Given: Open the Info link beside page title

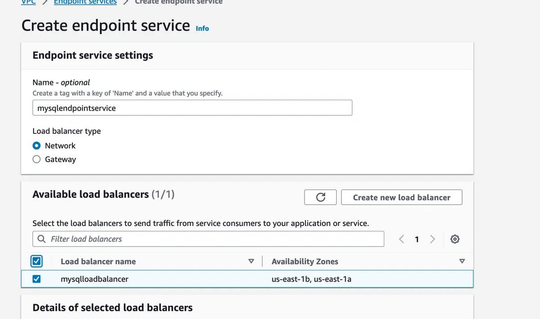Looking at the screenshot, I should [x=202, y=28].
